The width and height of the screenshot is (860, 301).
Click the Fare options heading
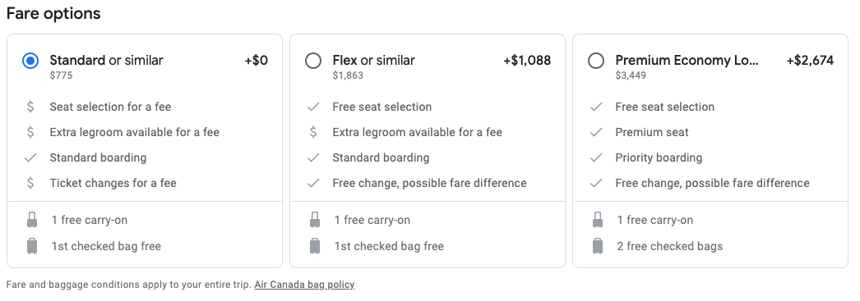click(53, 14)
